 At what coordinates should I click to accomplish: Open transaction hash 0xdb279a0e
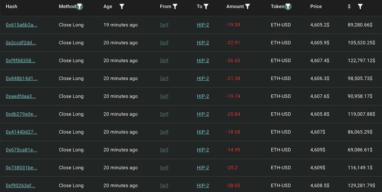tap(21, 114)
